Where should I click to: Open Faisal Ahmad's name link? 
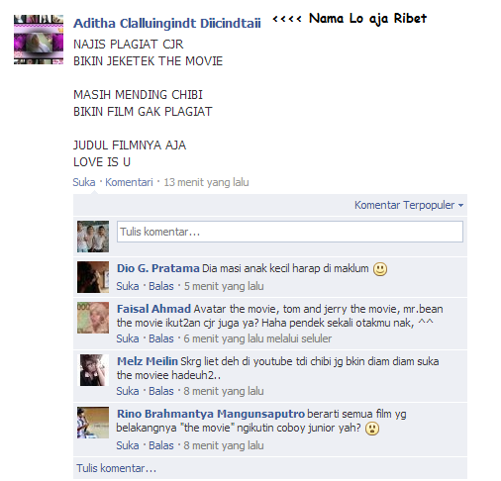point(153,309)
